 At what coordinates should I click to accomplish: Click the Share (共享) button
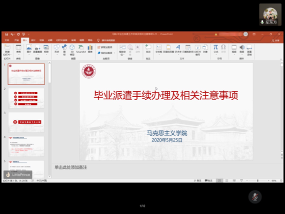(x=275, y=41)
